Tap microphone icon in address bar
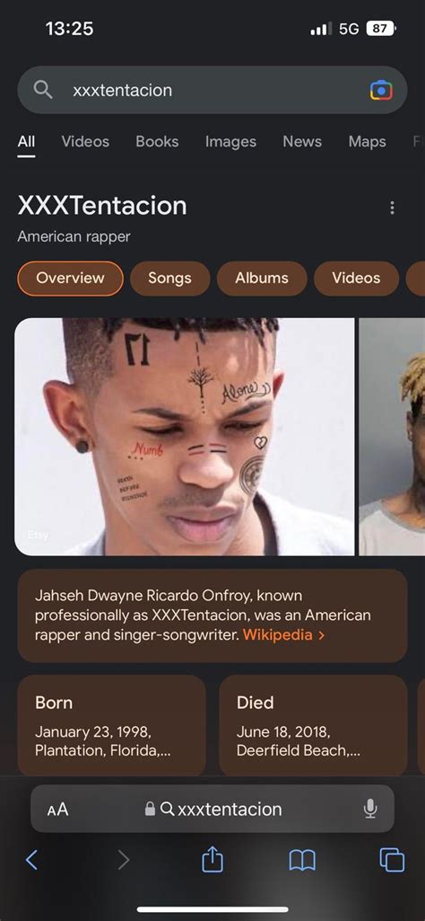Image resolution: width=425 pixels, height=921 pixels. [370, 809]
